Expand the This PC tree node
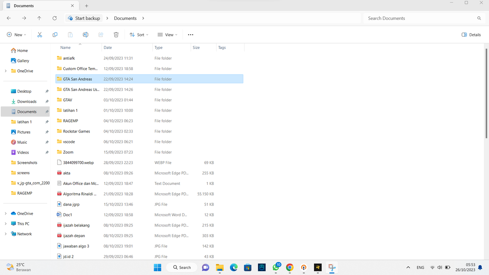The width and height of the screenshot is (489, 275). (5, 224)
